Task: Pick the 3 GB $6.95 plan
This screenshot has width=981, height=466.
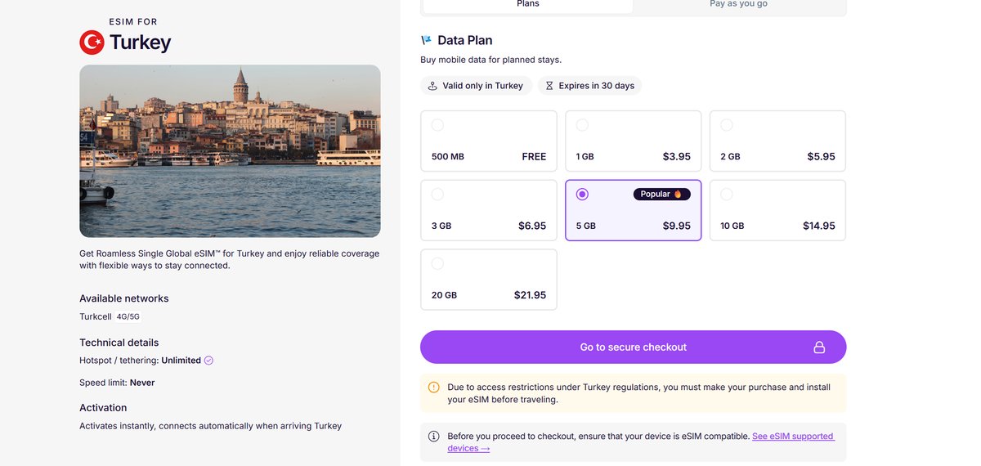Action: point(489,210)
